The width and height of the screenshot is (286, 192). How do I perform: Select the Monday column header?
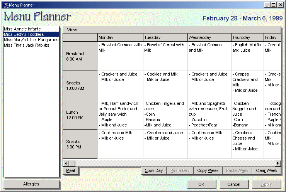click(120, 37)
